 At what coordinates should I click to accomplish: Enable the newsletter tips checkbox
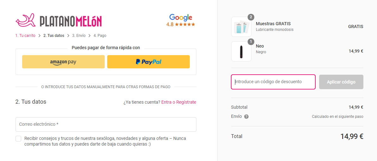pyautogui.click(x=18, y=139)
